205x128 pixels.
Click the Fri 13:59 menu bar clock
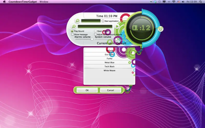(x=191, y=2)
